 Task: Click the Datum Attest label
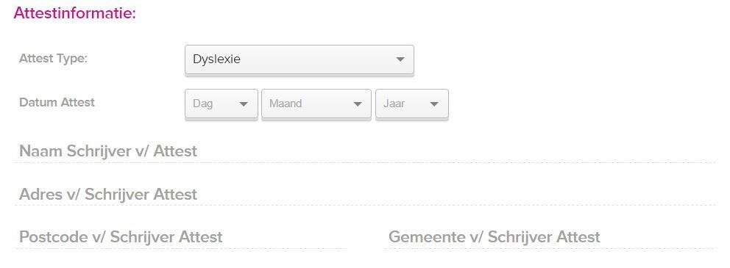click(57, 102)
